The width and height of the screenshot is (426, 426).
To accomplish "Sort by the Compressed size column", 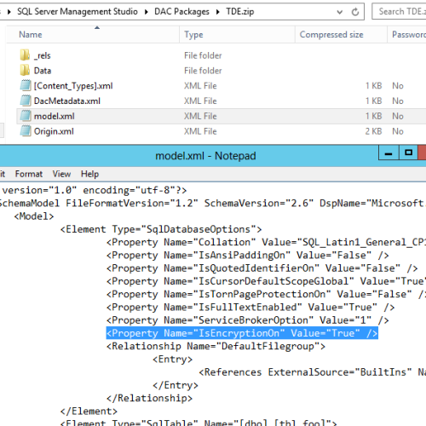I will pos(341,34).
